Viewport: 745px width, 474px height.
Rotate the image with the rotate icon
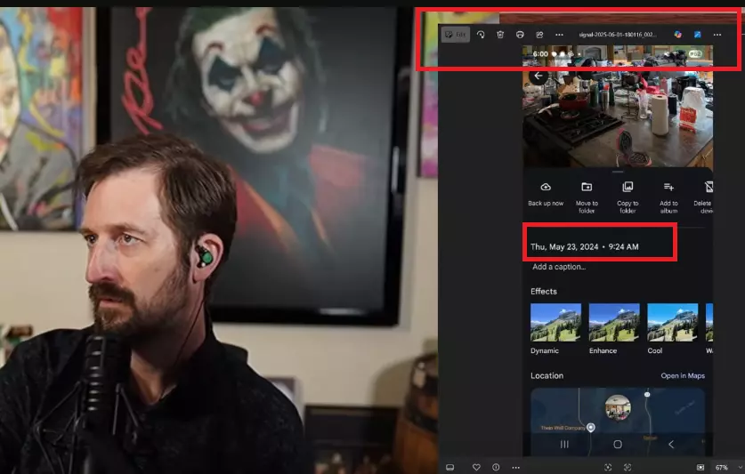(481, 34)
